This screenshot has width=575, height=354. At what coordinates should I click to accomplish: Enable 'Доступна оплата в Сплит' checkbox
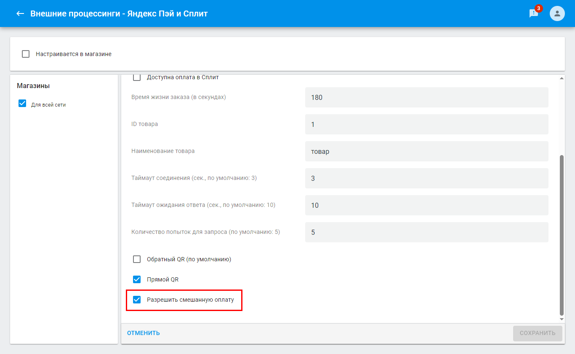click(x=137, y=78)
